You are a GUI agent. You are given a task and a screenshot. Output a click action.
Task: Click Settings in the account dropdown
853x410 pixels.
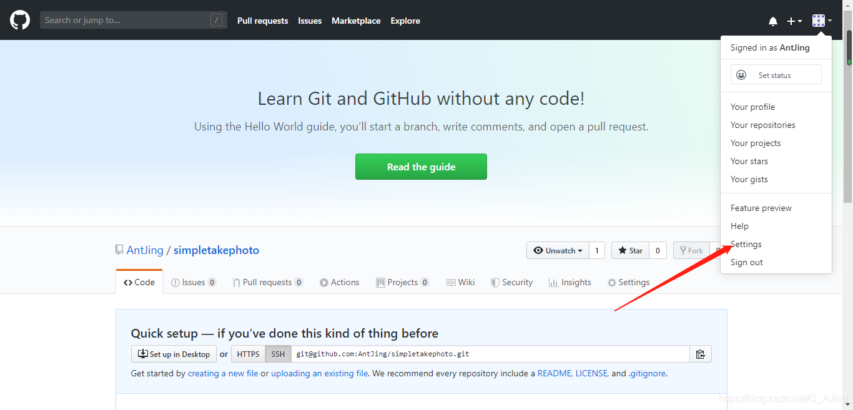tap(746, 244)
